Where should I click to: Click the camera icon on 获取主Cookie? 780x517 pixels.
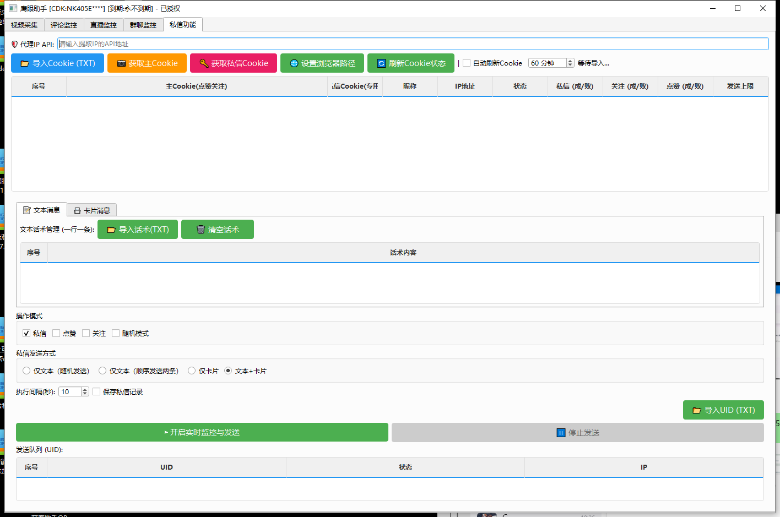[x=121, y=63]
